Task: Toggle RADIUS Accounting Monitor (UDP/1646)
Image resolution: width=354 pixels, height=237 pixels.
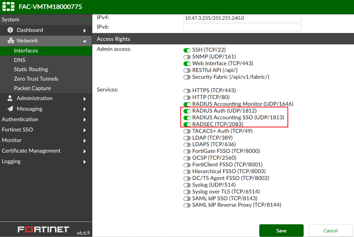Action: [x=187, y=104]
